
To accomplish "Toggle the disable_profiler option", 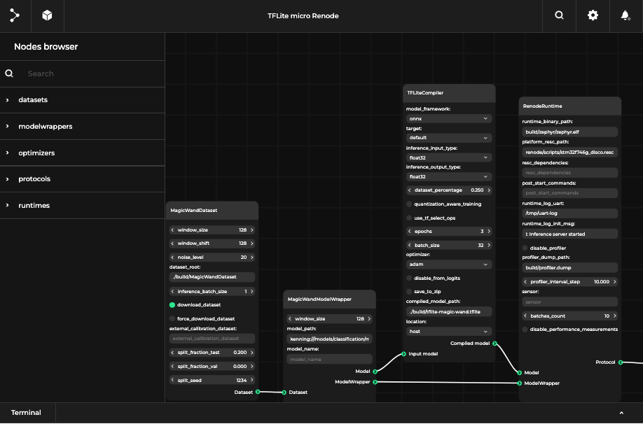I will [x=525, y=248].
